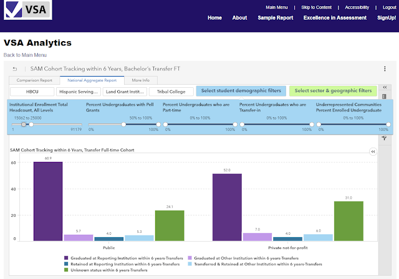Toggle the Land Grant Institution filter
The image size is (399, 279).
coord(125,92)
